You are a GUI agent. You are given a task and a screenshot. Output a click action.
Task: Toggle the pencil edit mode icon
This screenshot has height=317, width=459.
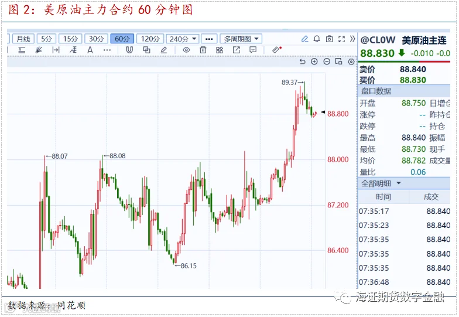pyautogui.click(x=304, y=39)
